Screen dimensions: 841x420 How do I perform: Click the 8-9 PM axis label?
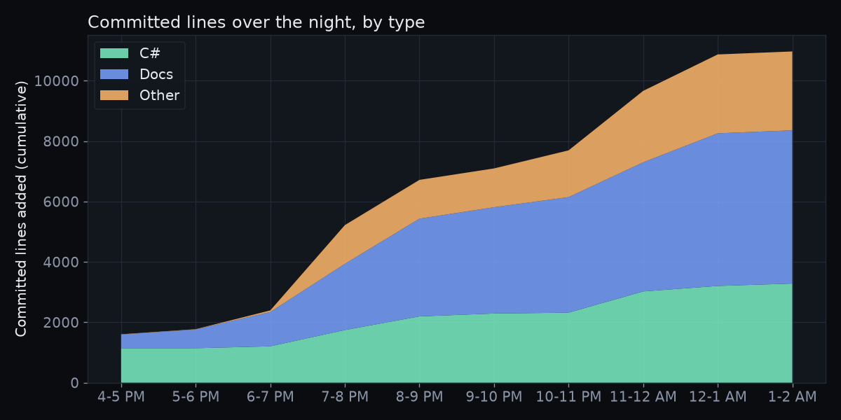coord(419,397)
